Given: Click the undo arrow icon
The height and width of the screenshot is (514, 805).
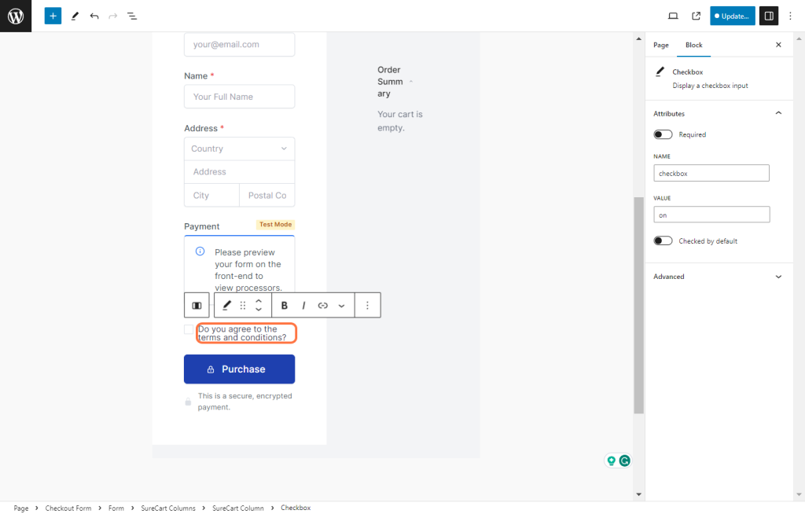Looking at the screenshot, I should [x=94, y=16].
